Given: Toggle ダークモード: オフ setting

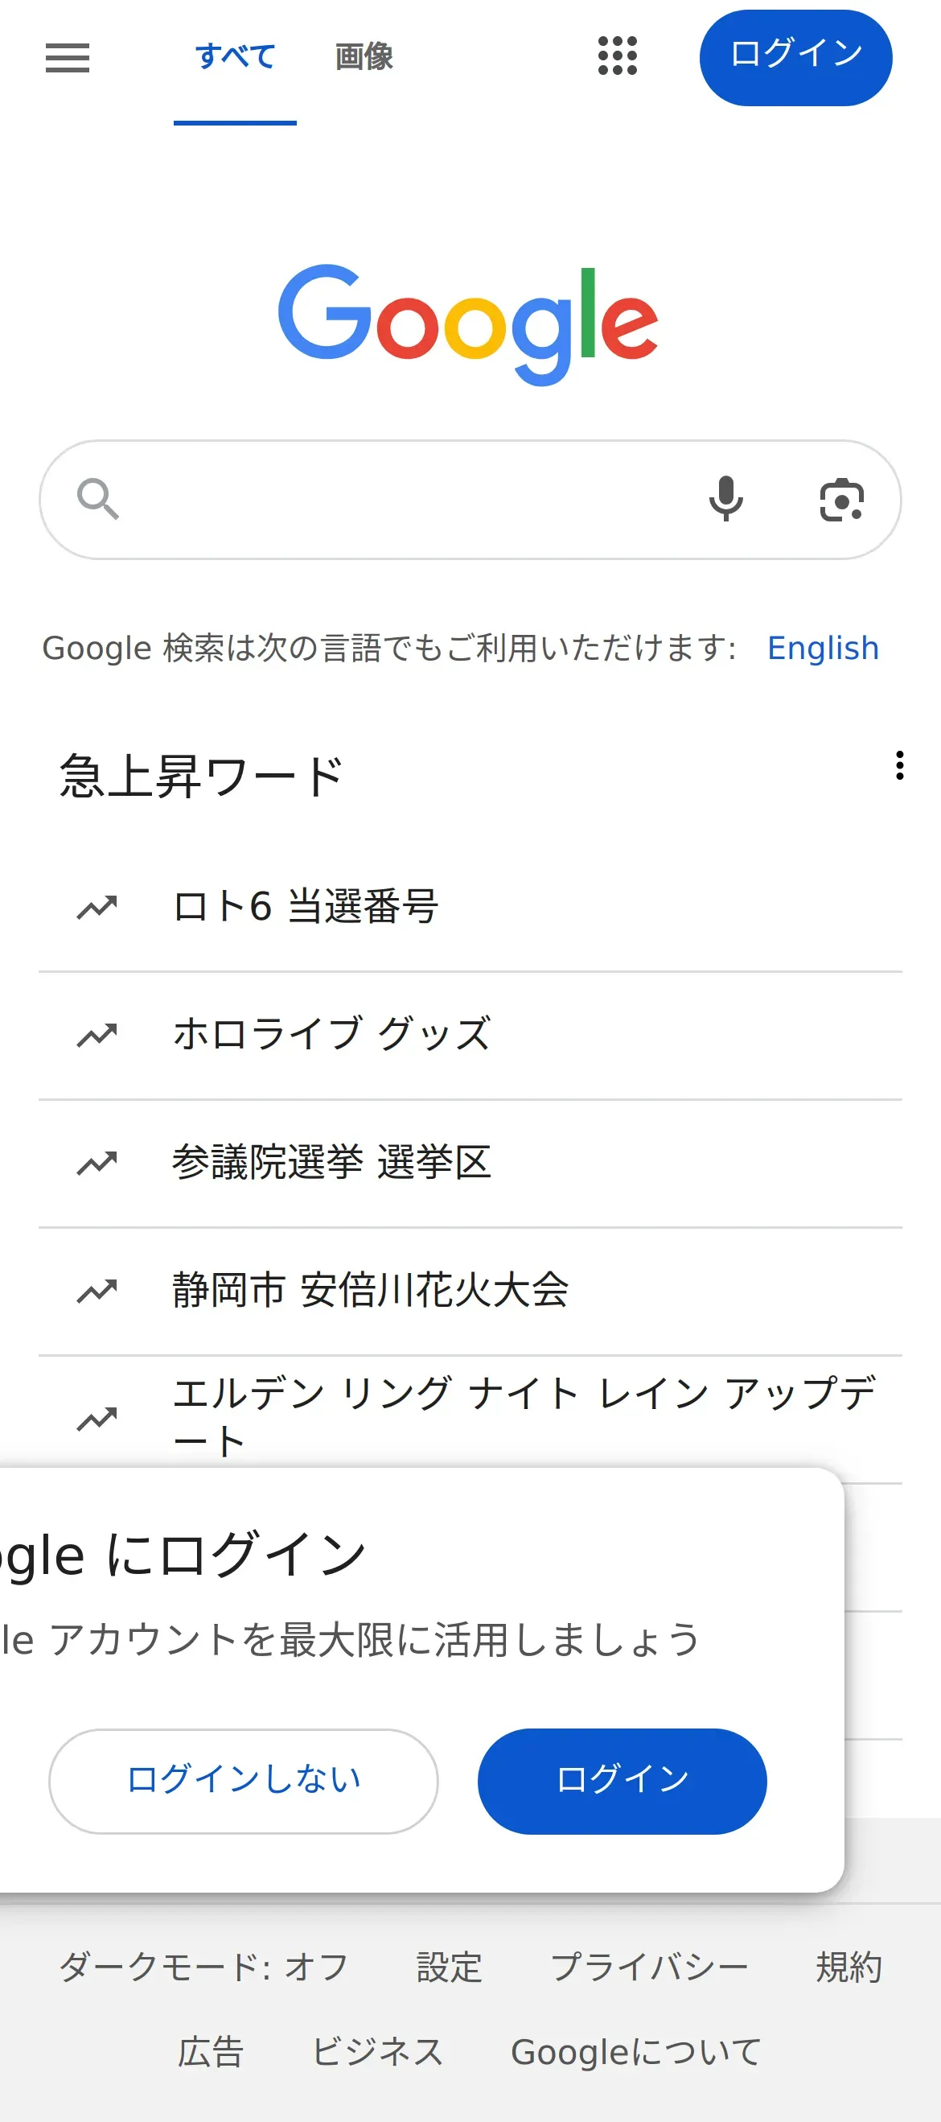Looking at the screenshot, I should (203, 1967).
